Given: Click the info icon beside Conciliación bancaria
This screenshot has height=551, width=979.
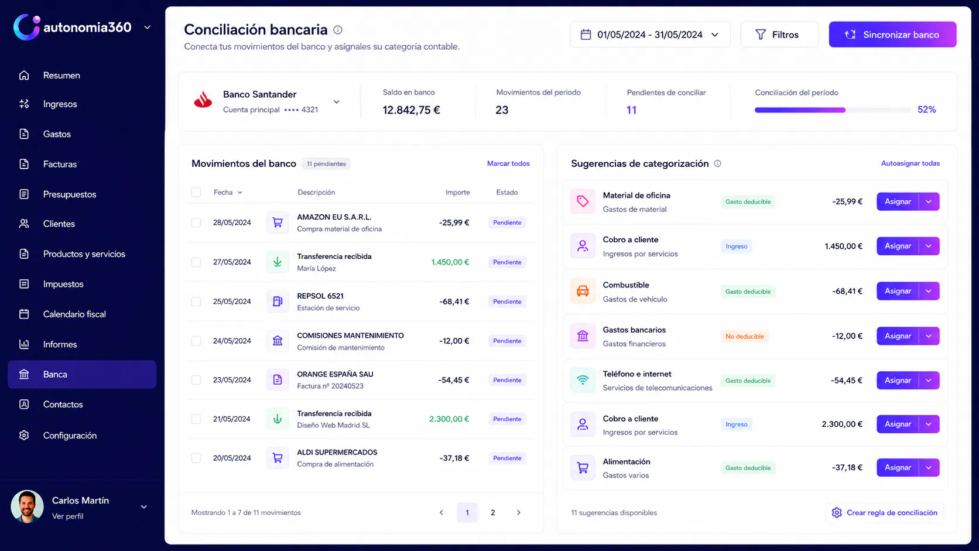Looking at the screenshot, I should [338, 30].
